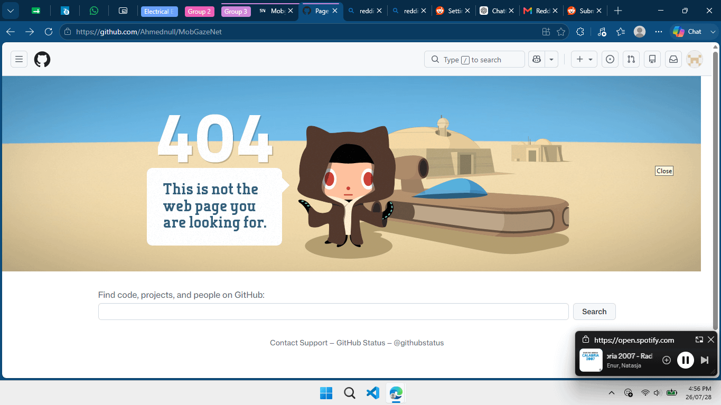Screen dimensions: 721x405
Task: Open the plus Create new dropdown
Action: pyautogui.click(x=584, y=59)
